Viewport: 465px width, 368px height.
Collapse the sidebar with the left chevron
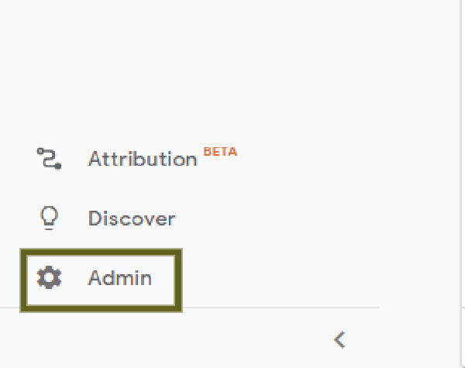click(x=339, y=340)
